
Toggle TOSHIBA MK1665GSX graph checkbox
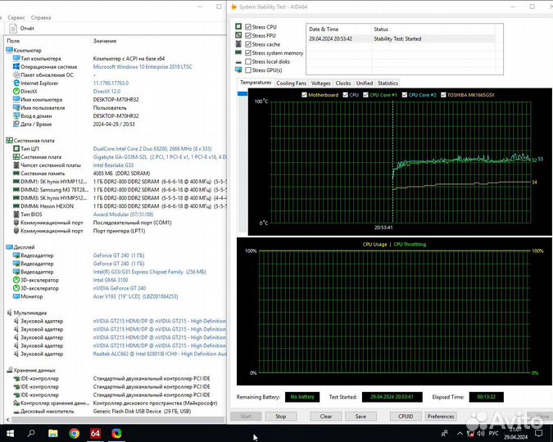[x=443, y=95]
